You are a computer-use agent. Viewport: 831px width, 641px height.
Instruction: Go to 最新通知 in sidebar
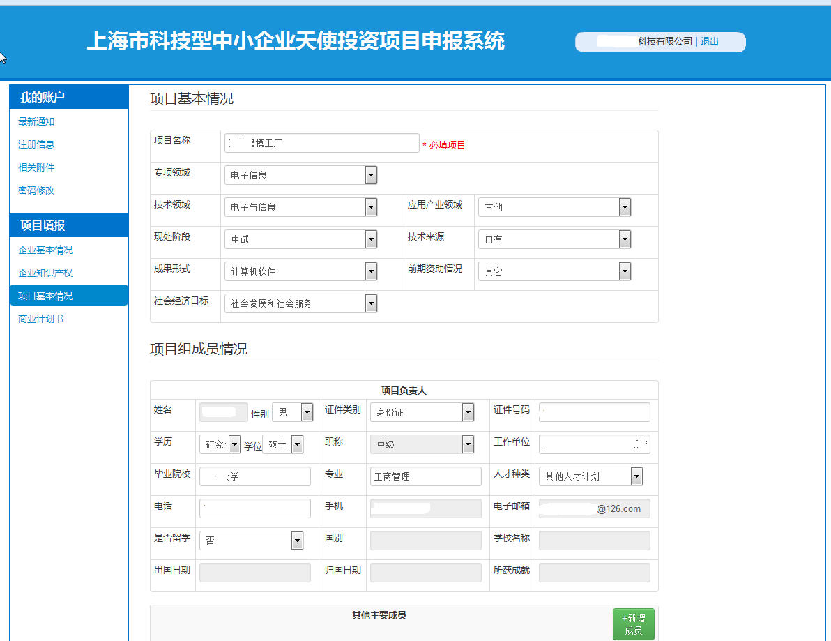pos(36,121)
